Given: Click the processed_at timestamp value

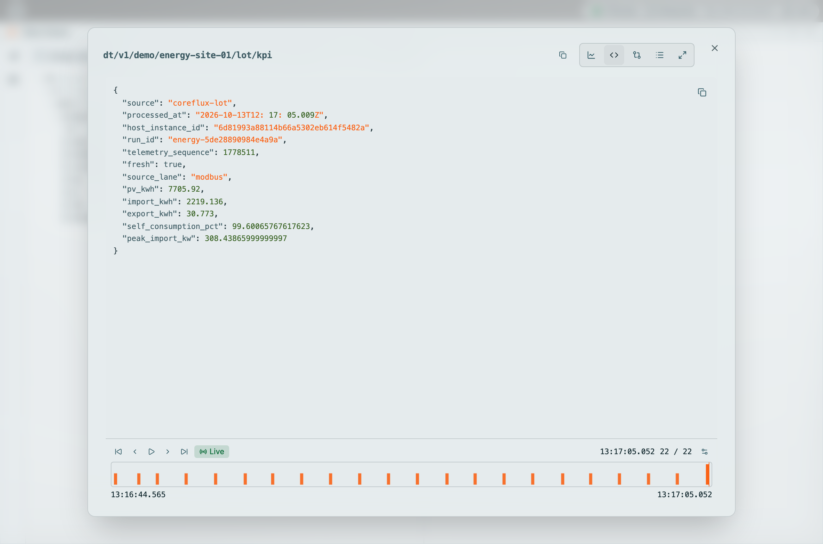Looking at the screenshot, I should [x=259, y=115].
